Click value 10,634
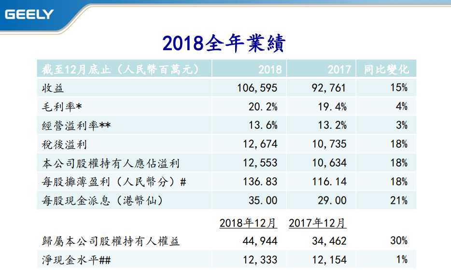 (329, 163)
